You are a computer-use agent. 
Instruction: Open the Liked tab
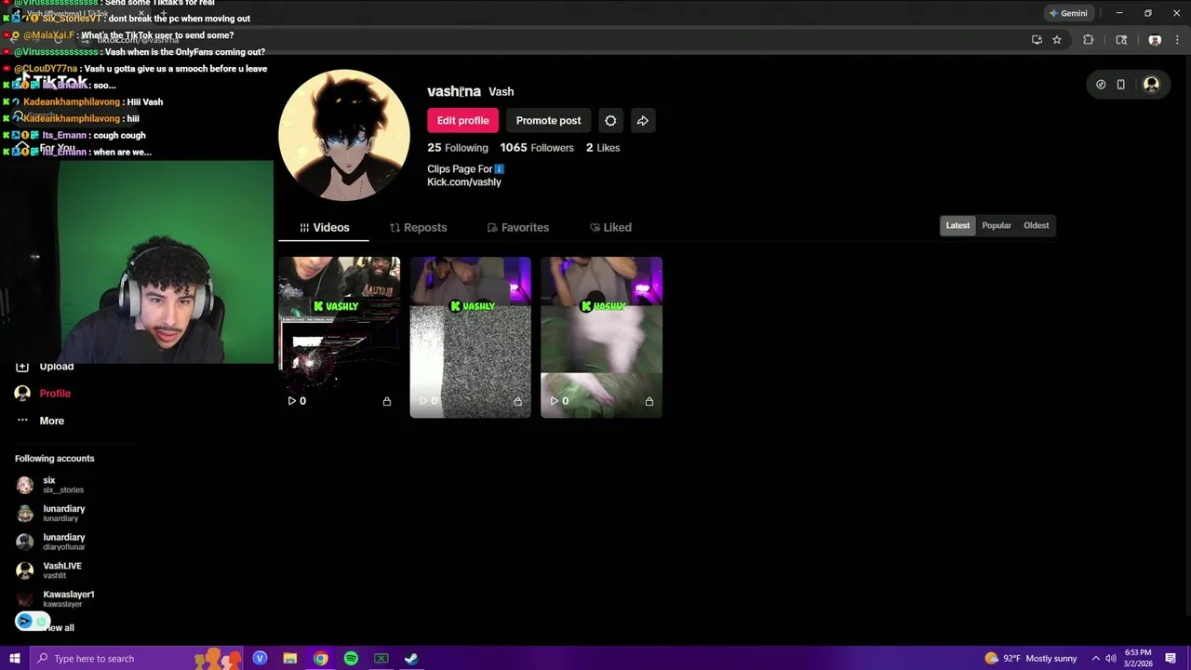610,228
